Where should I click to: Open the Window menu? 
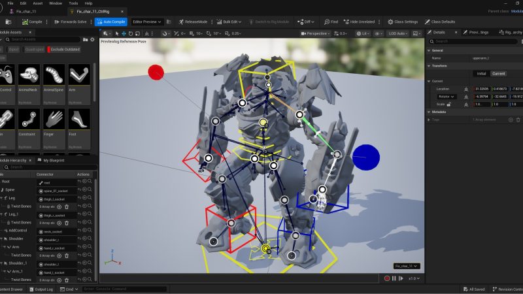coord(56,3)
